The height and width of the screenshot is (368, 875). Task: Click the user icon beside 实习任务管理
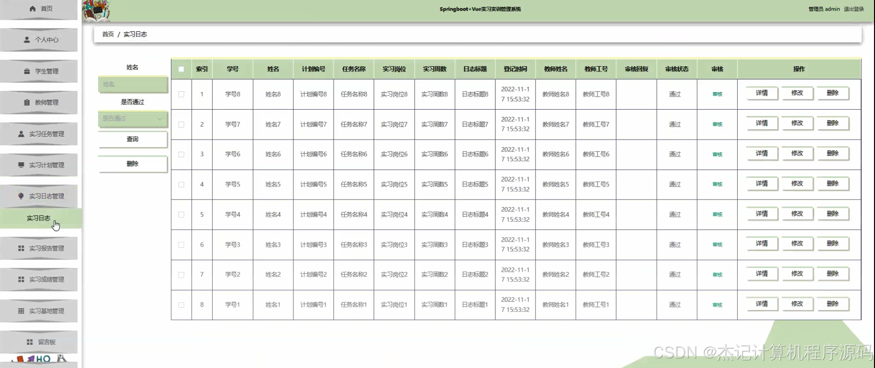(21, 134)
